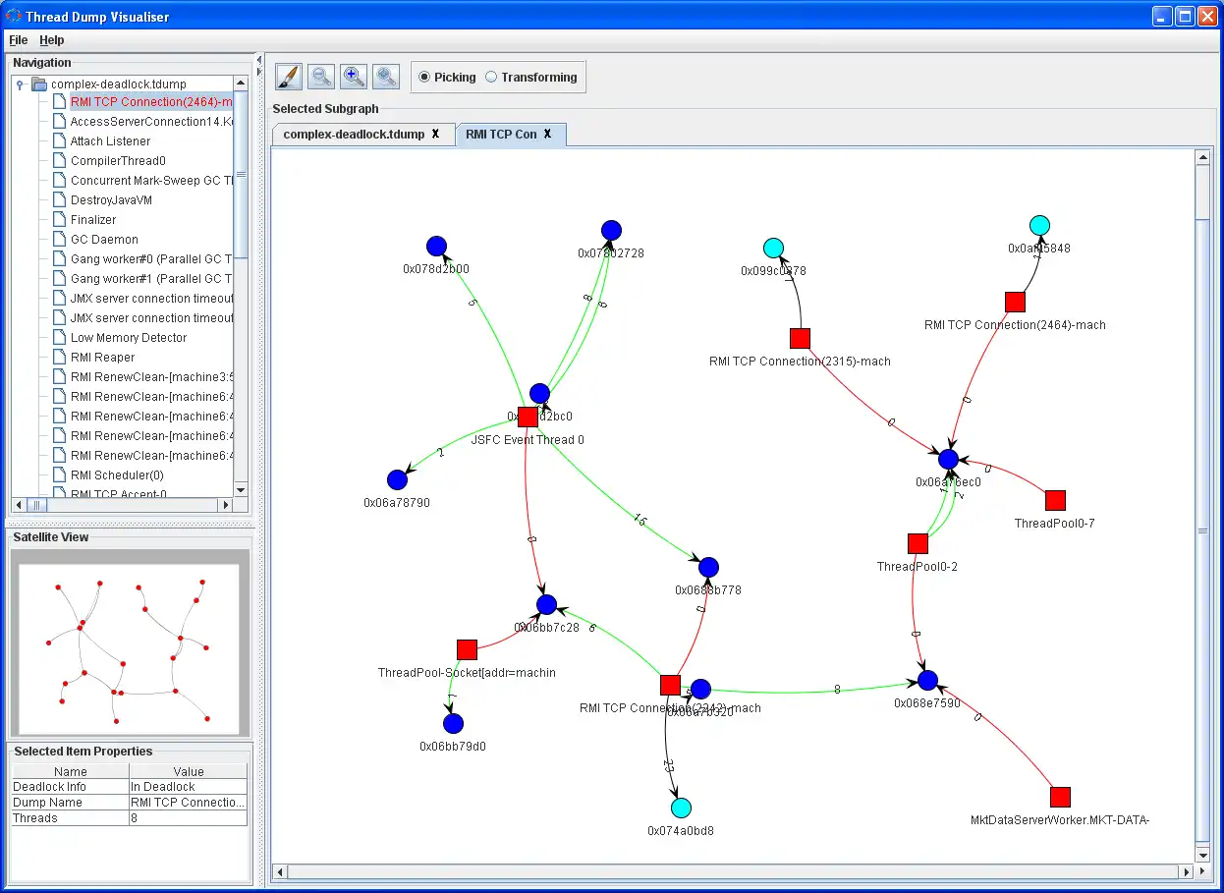1224x893 pixels.
Task: Click the graph view horizontal scroll right arrow
Action: pyautogui.click(x=1187, y=871)
